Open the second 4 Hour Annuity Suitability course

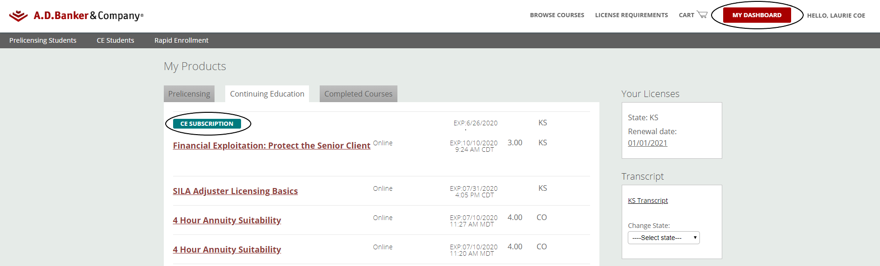pyautogui.click(x=227, y=250)
